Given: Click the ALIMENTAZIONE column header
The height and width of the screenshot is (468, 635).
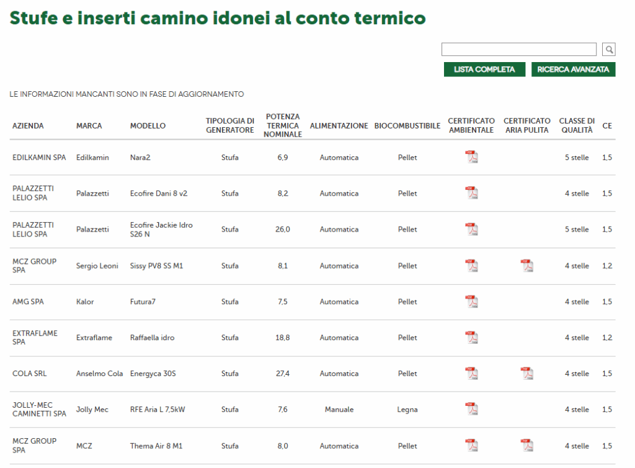Looking at the screenshot, I should click(x=339, y=125).
